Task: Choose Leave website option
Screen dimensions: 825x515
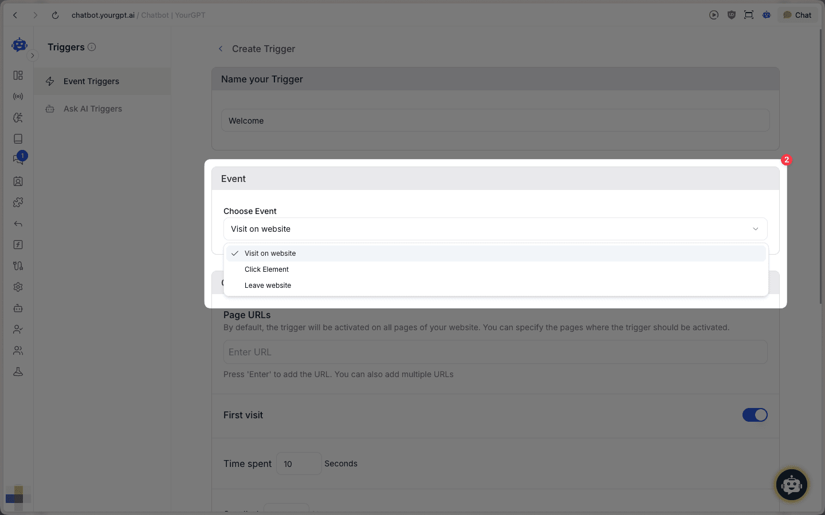Action: (x=268, y=286)
